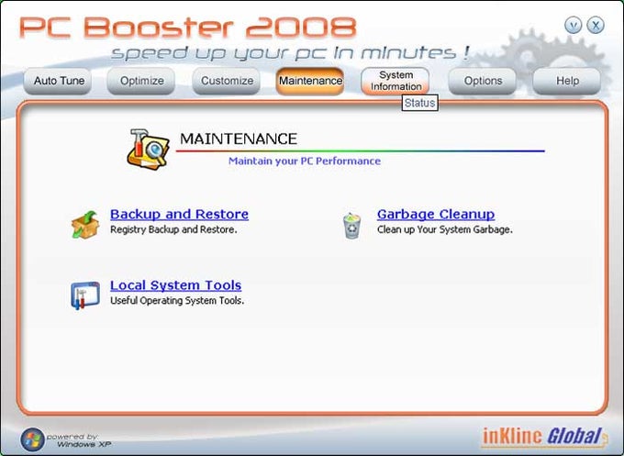The height and width of the screenshot is (456, 624).
Task: Click the MAINTENANCE heading text
Action: point(239,139)
